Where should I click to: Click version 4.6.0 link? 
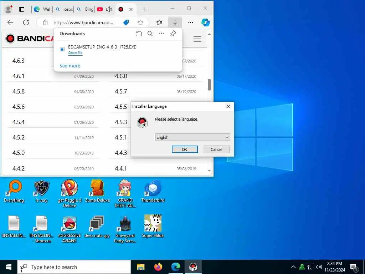(x=121, y=76)
